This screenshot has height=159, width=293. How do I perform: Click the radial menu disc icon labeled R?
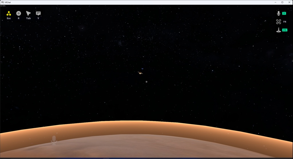[x=19, y=13]
